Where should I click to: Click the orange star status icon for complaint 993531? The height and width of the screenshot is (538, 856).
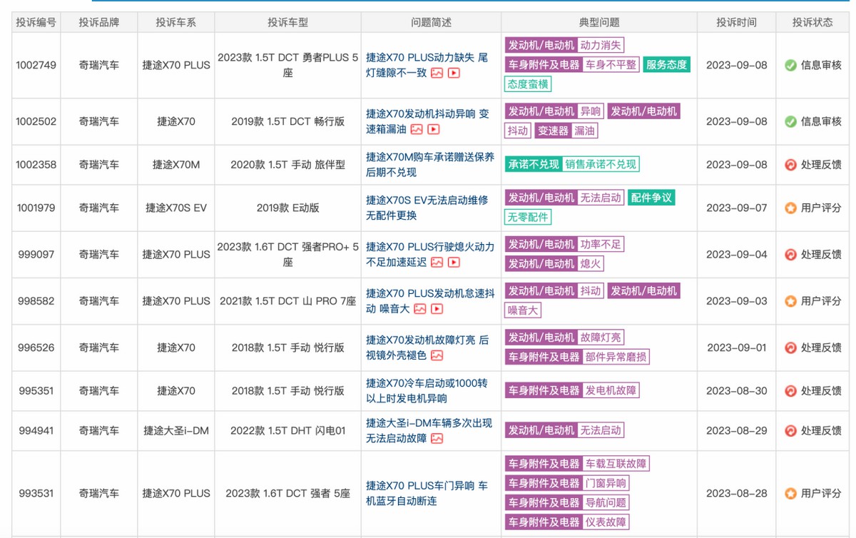(790, 493)
